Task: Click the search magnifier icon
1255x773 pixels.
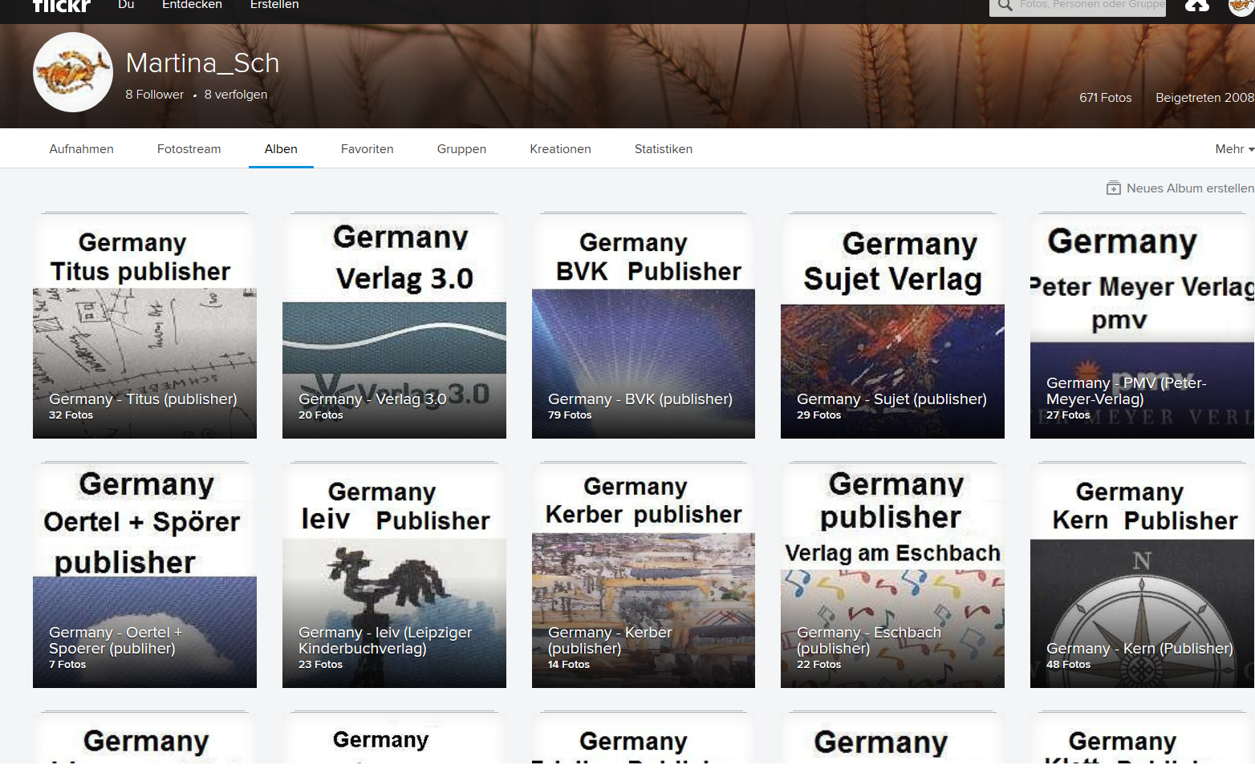Action: click(x=1005, y=6)
